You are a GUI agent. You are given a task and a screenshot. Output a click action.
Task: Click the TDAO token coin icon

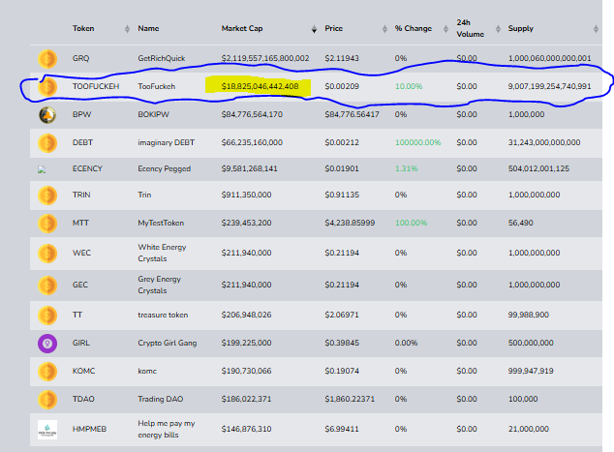click(47, 400)
